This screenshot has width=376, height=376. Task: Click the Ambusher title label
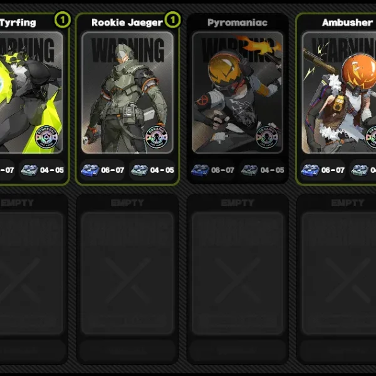pos(347,23)
